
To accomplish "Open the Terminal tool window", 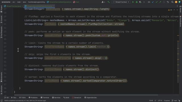I will coord(45,97).
